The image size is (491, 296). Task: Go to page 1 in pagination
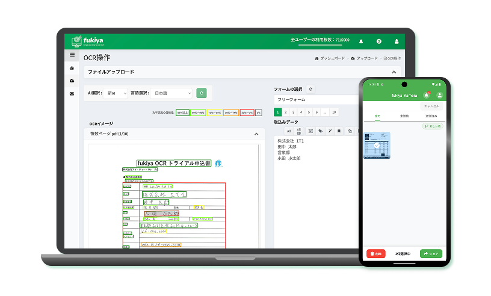click(x=277, y=112)
